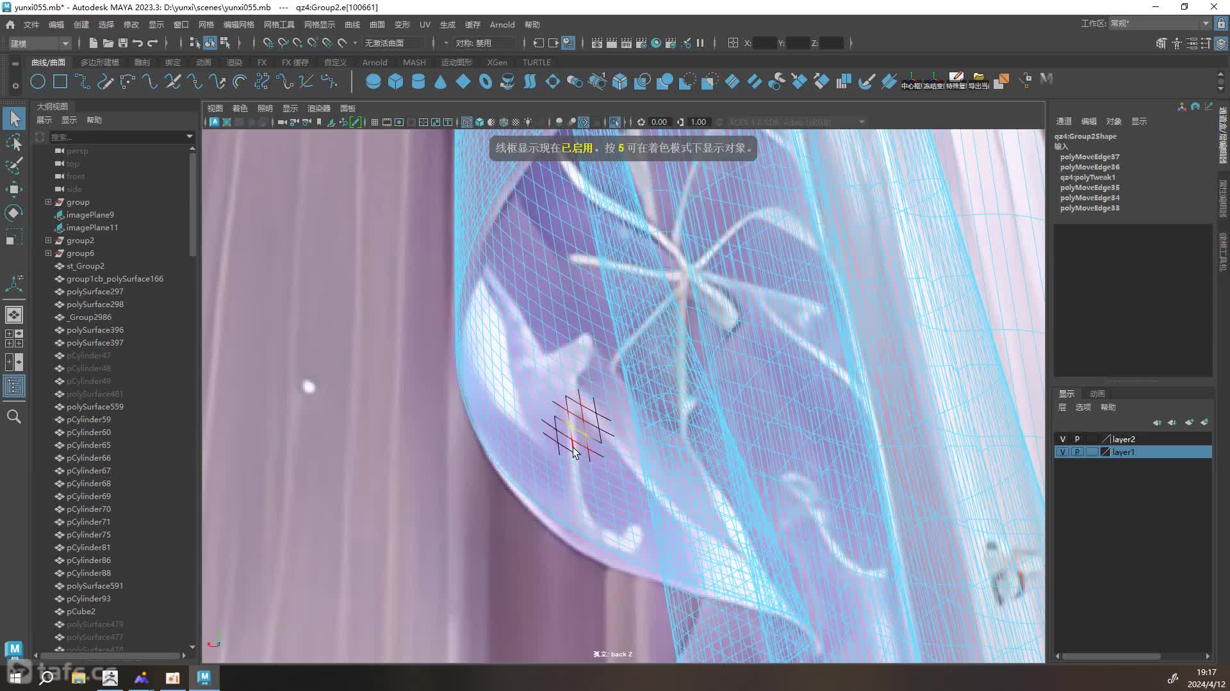Activate the Lasso select tool

(x=14, y=142)
